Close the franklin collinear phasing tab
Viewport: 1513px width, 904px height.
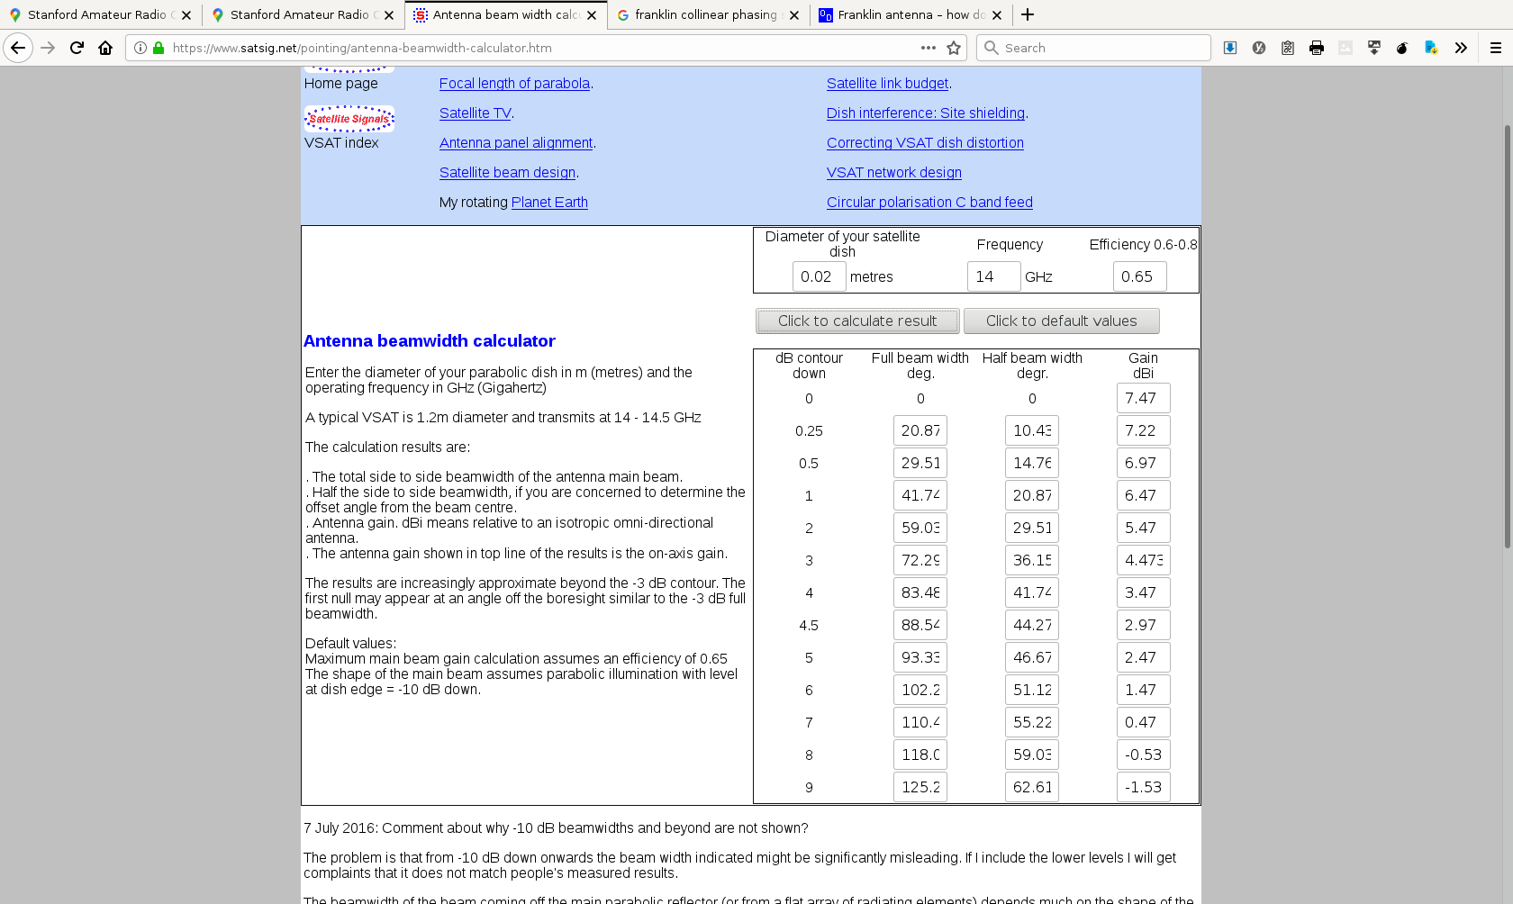click(x=794, y=15)
